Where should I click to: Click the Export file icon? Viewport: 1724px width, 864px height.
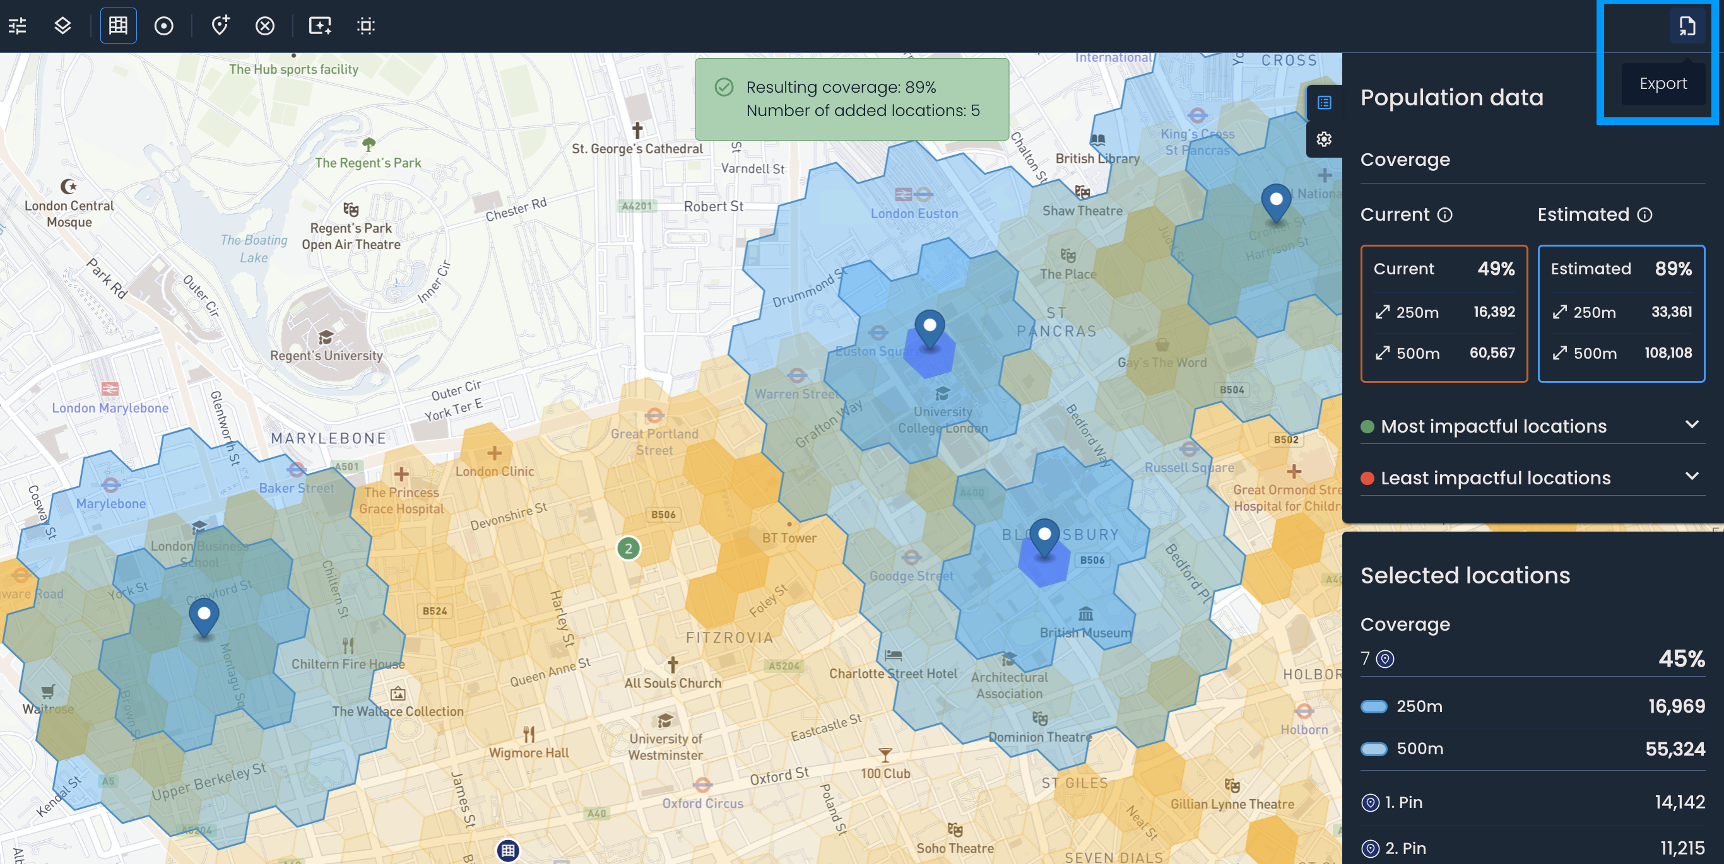tap(1687, 26)
